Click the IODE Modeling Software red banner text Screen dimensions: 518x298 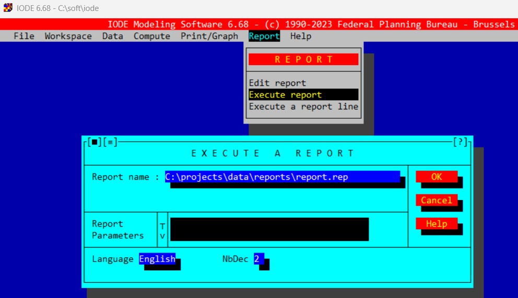311,24
